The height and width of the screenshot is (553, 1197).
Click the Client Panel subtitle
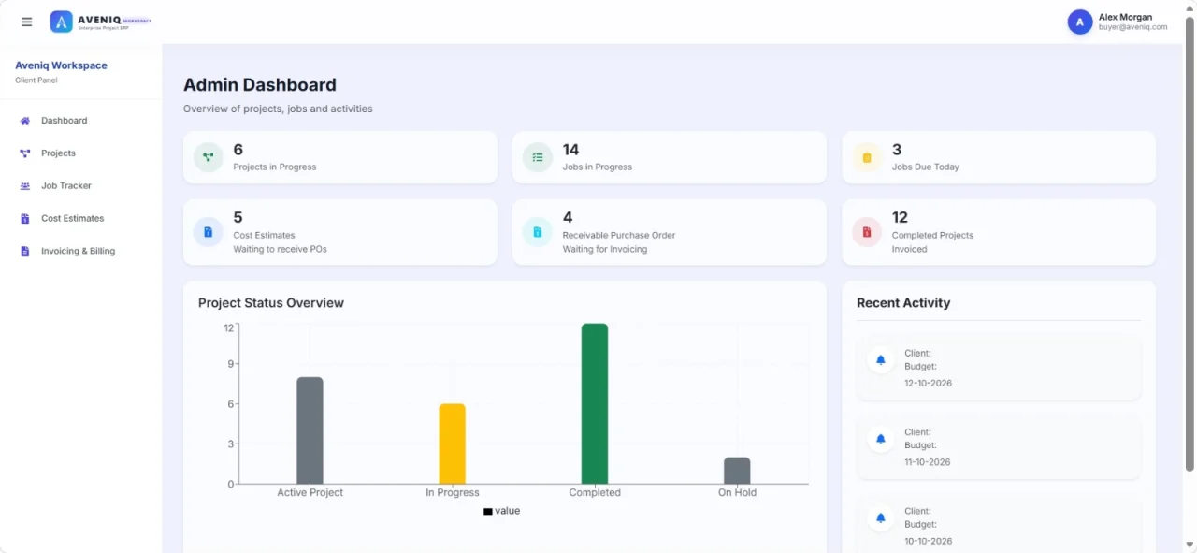pos(36,80)
